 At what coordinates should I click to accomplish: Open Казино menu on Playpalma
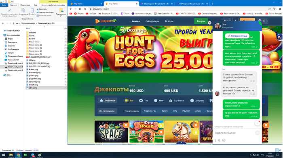click(135, 21)
